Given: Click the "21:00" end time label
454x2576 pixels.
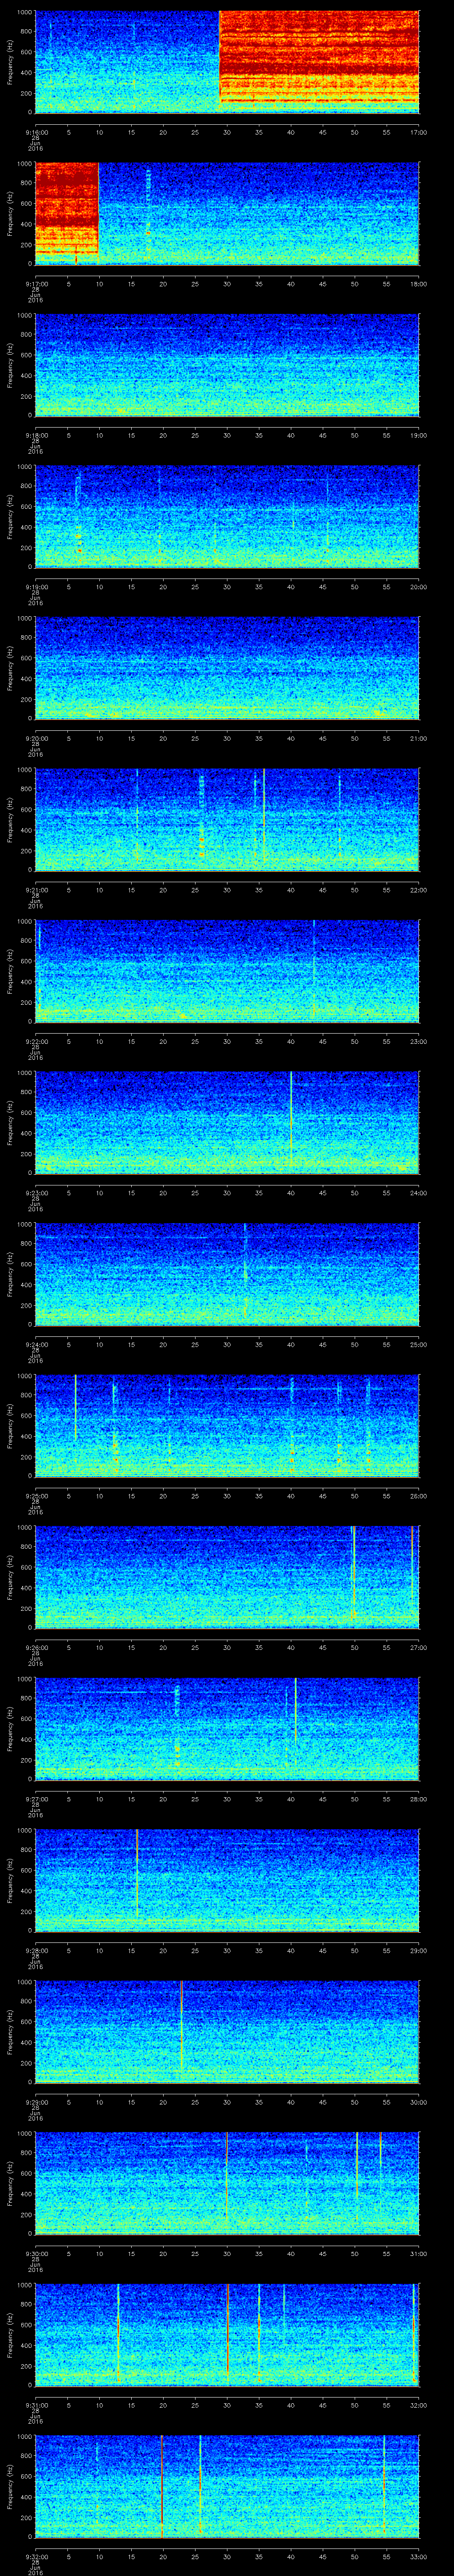Looking at the screenshot, I should pos(418,738).
